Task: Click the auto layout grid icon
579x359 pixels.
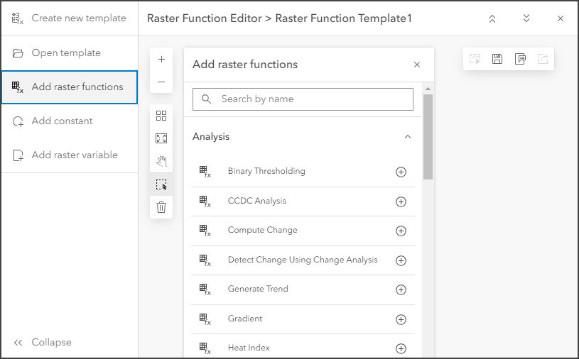Action: pos(161,116)
